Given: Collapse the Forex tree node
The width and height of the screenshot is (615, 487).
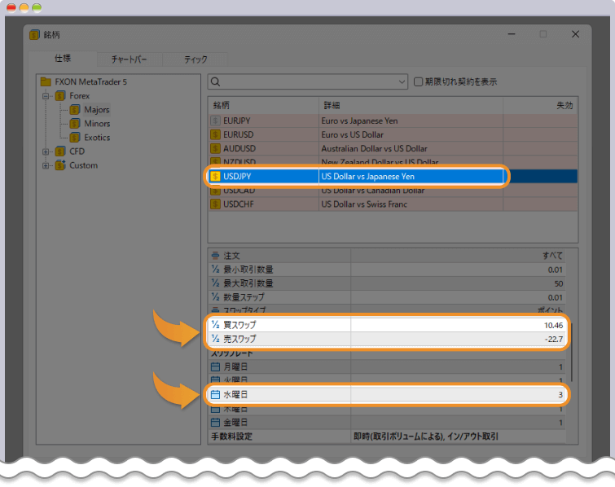Looking at the screenshot, I should pos(46,96).
